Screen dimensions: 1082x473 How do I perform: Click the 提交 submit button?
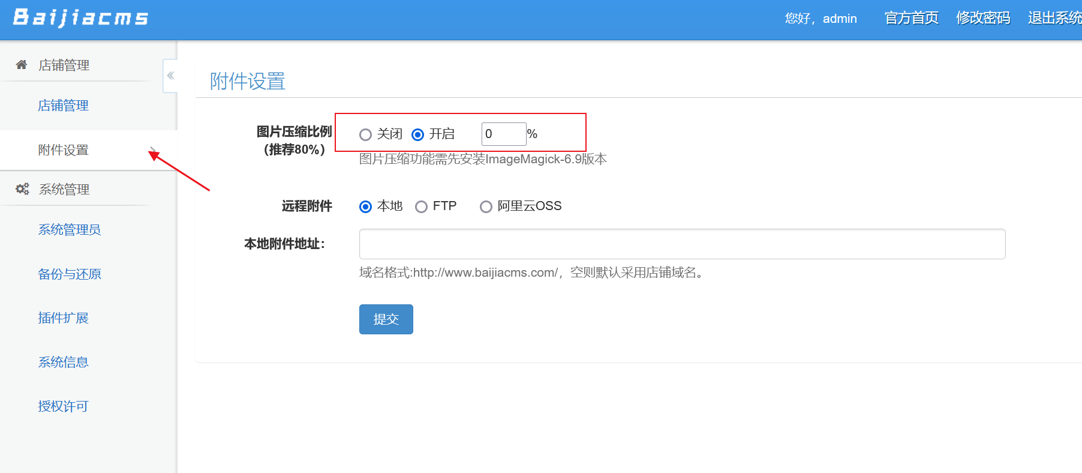tap(386, 319)
